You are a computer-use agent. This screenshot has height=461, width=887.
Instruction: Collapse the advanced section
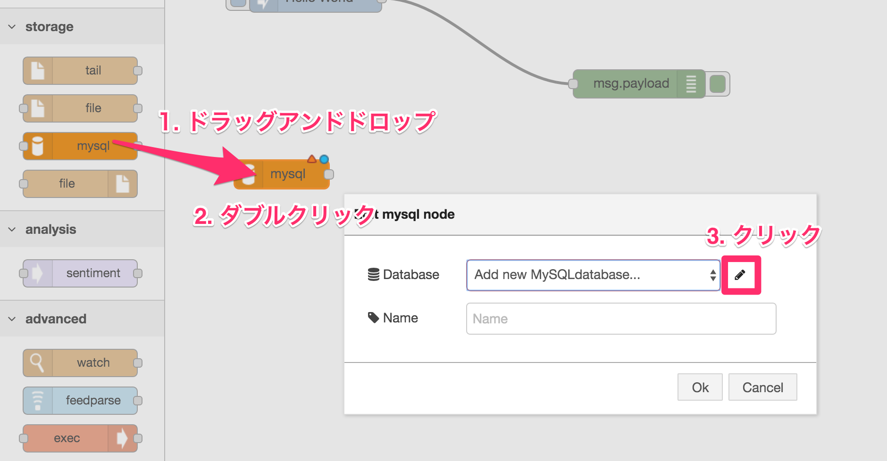point(11,319)
